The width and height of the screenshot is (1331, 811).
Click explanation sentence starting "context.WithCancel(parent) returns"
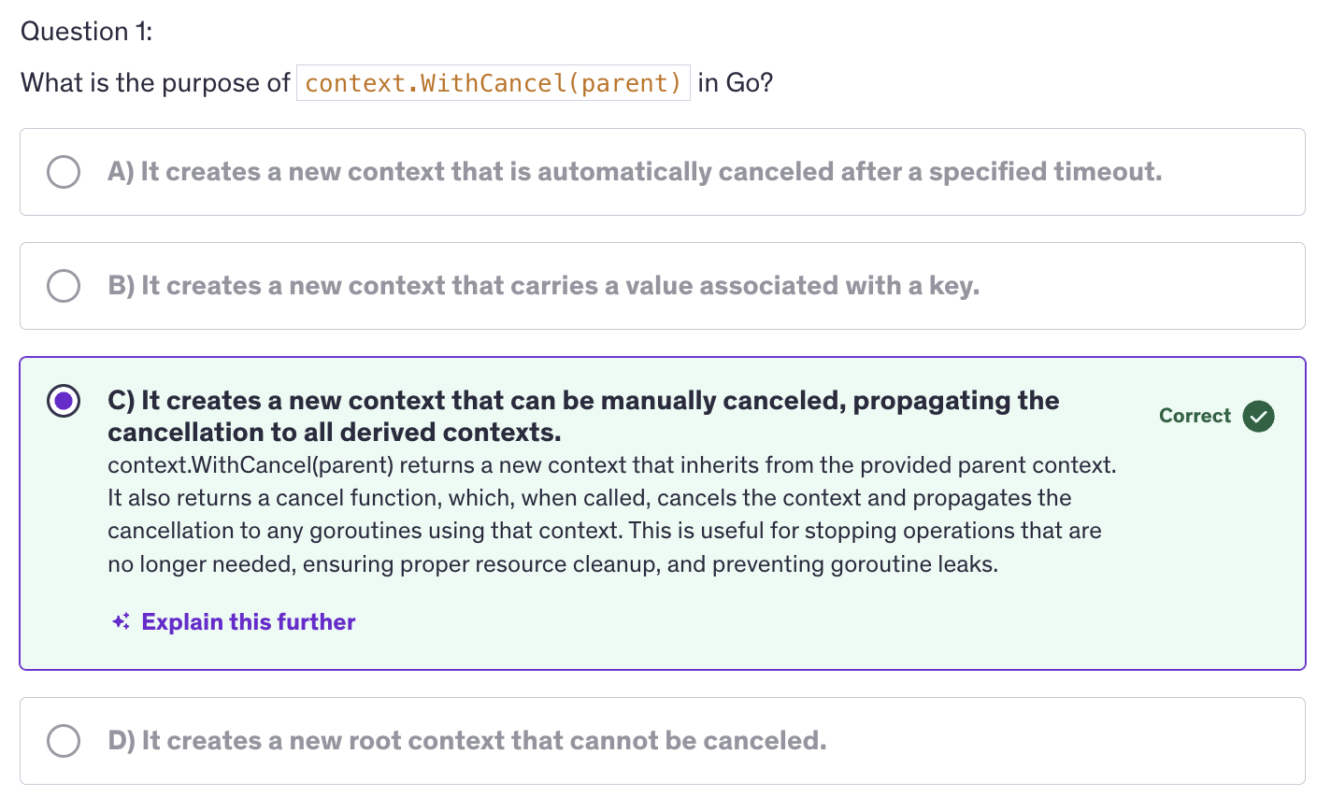click(x=611, y=465)
